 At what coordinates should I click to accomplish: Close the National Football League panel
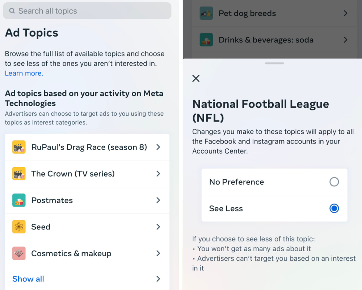point(196,78)
